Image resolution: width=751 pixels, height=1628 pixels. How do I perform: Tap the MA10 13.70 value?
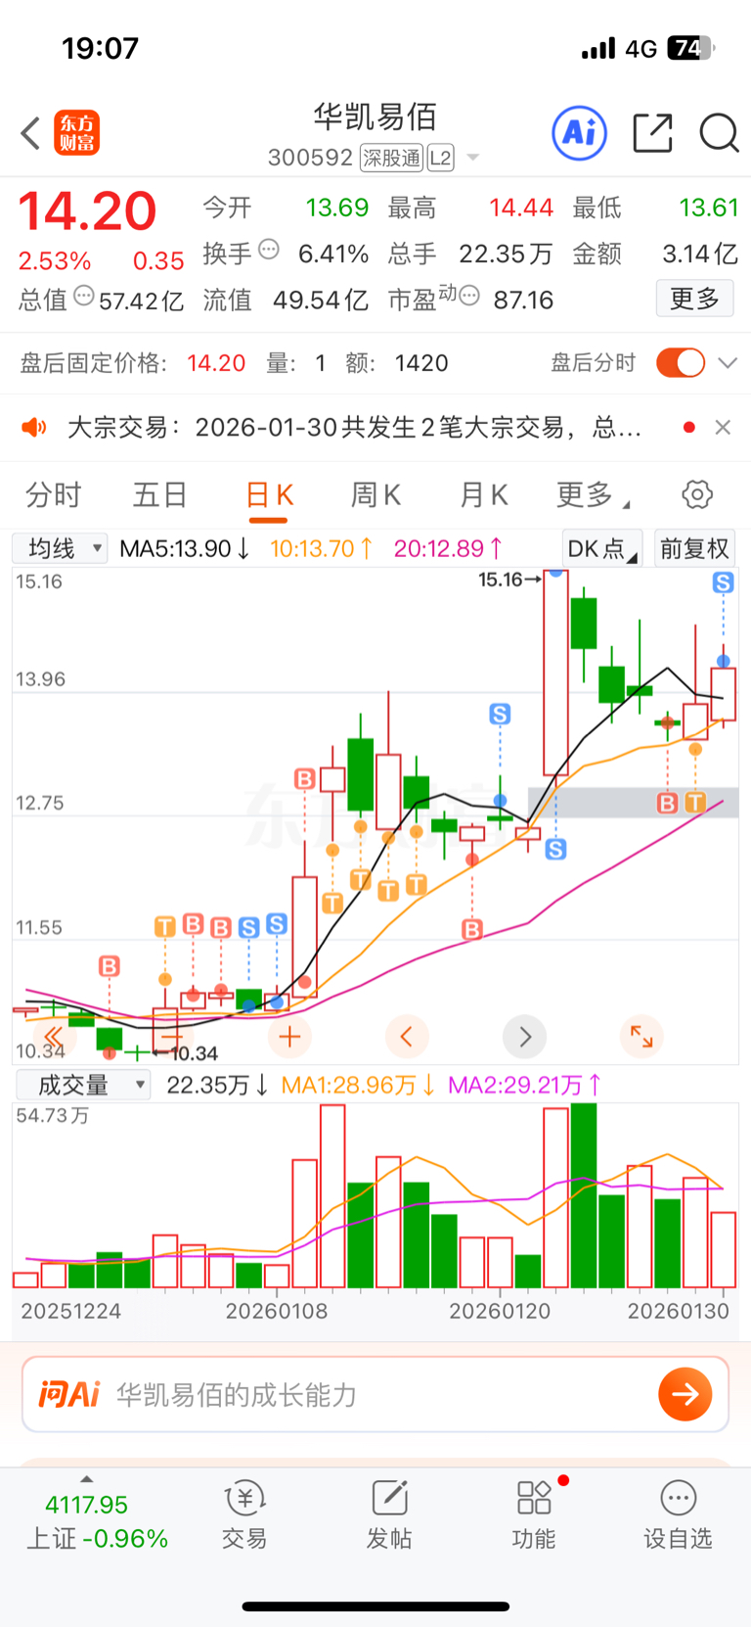click(321, 548)
